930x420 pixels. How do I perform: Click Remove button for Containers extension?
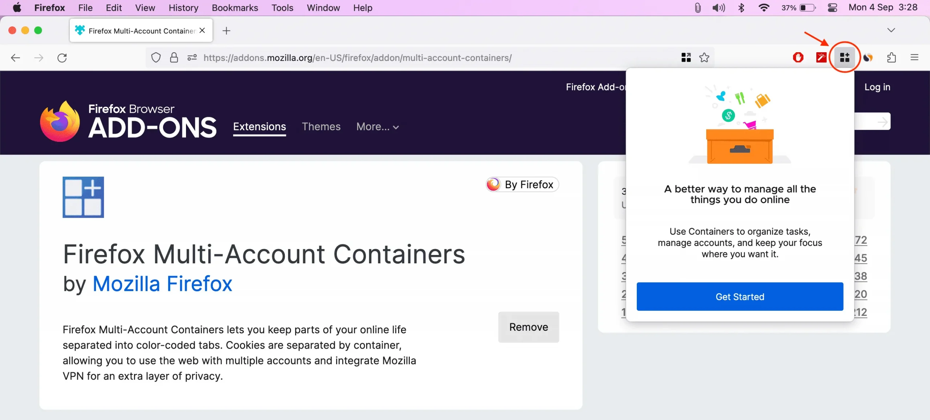529,327
